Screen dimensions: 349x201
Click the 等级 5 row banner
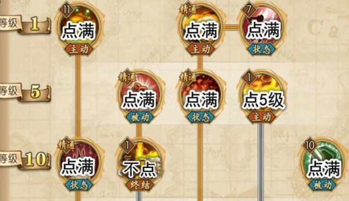(x=25, y=92)
